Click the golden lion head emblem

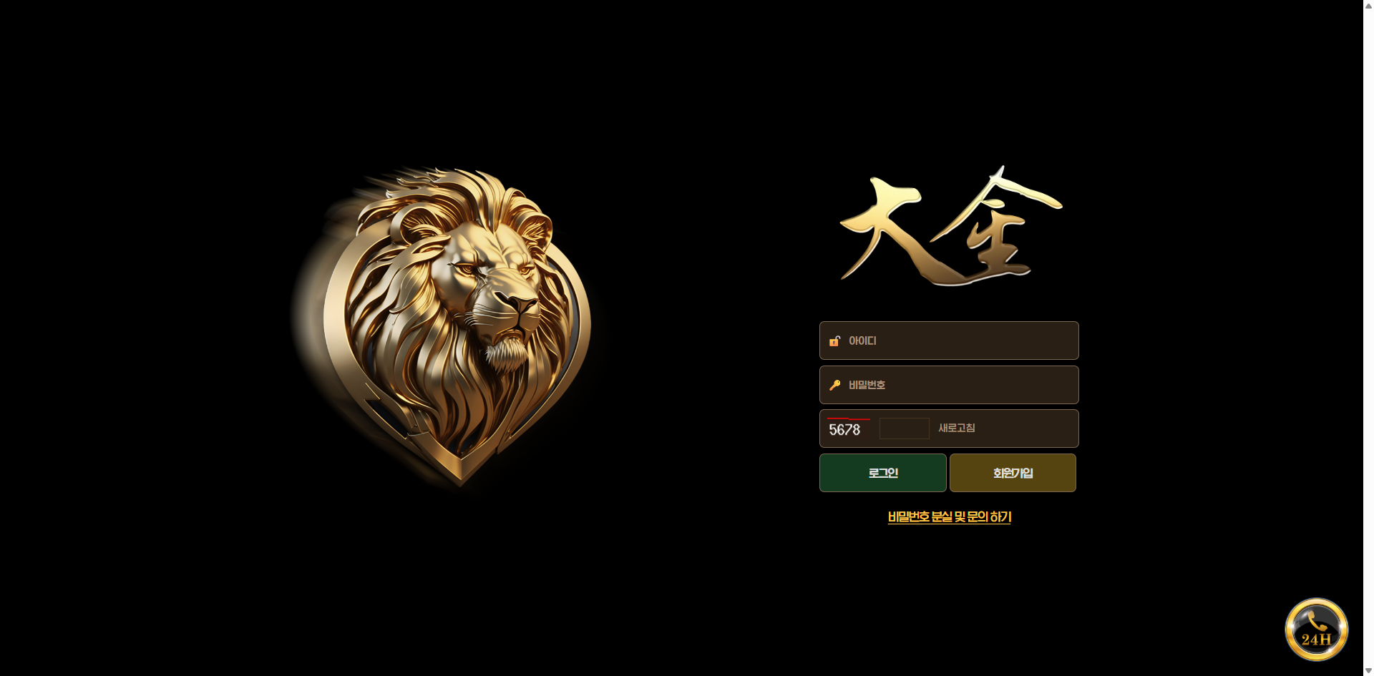click(x=447, y=325)
